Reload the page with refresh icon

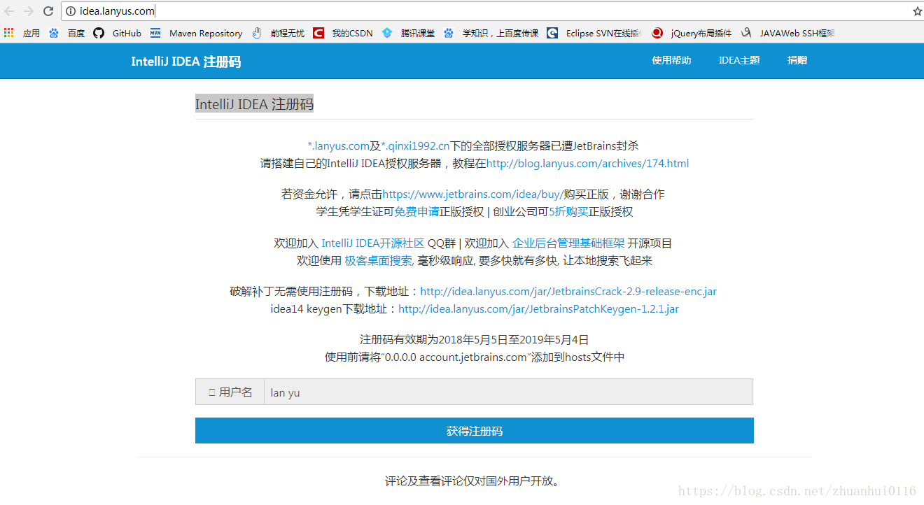click(x=48, y=11)
